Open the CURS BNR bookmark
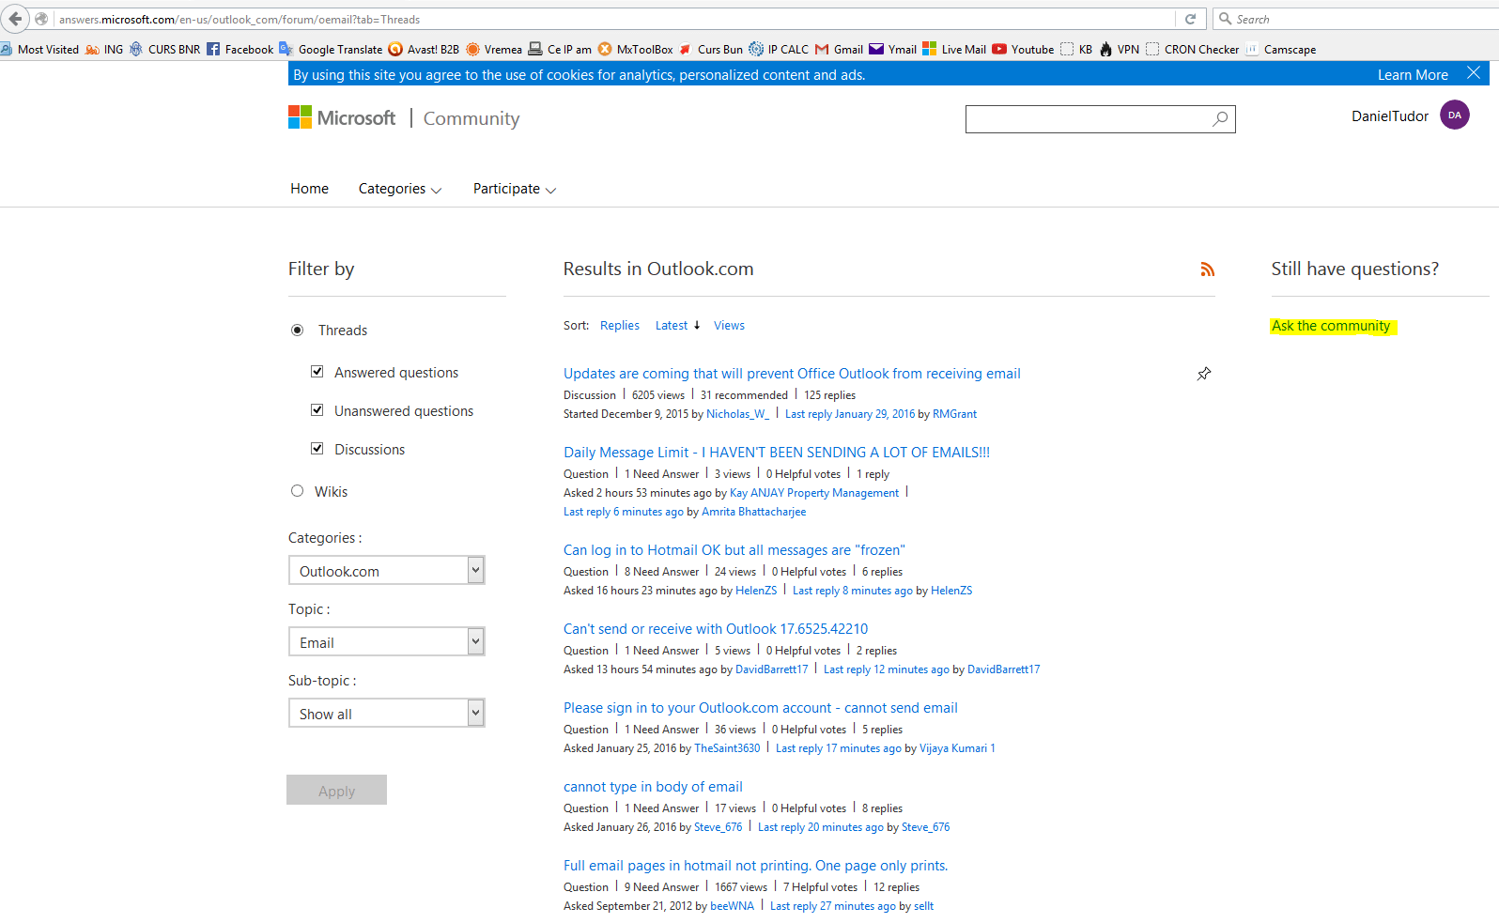This screenshot has height=923, width=1499. [x=164, y=50]
